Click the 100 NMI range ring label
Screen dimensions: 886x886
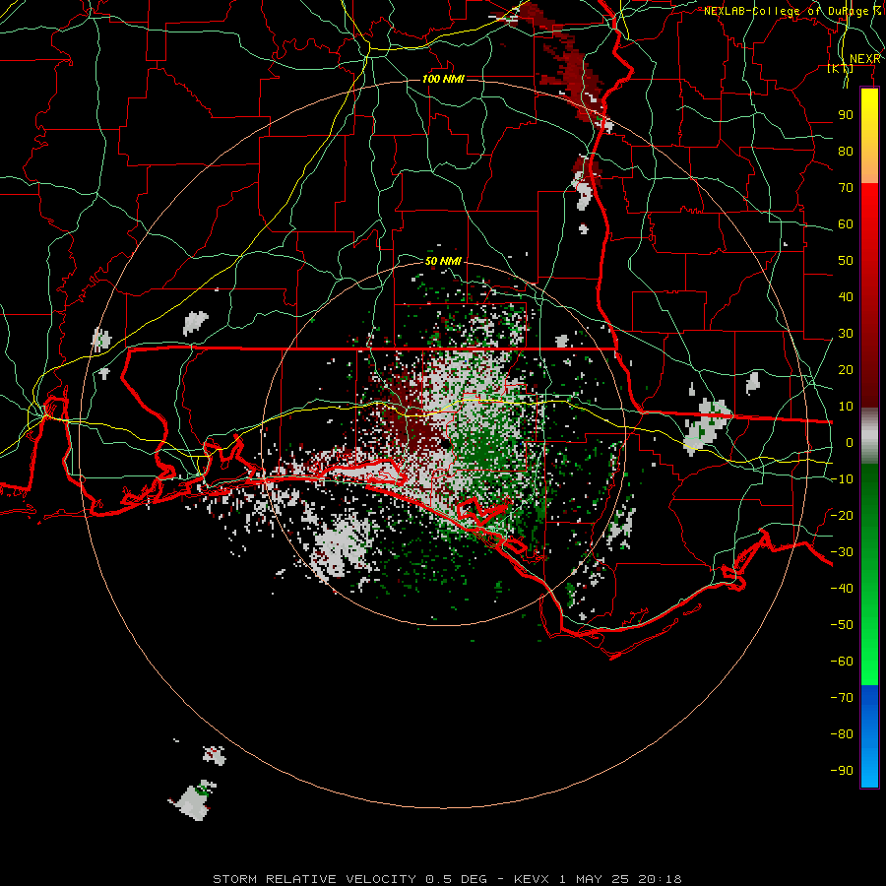point(443,79)
